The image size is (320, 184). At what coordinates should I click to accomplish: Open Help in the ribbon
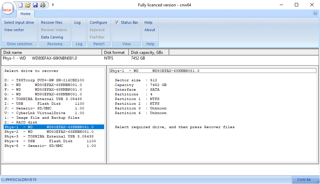[148, 22]
